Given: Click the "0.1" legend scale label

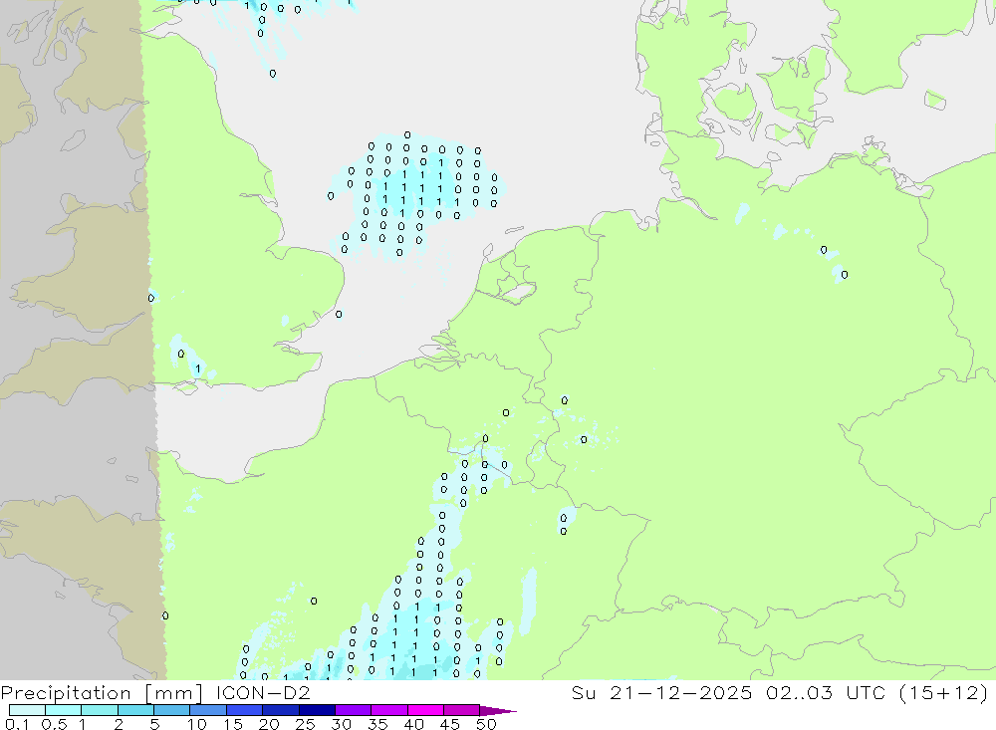Looking at the screenshot, I should 17,724.
